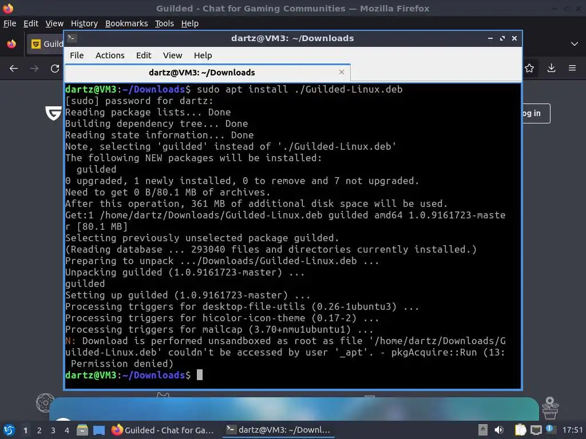Click 'Processing triggers for hicolor-icon-theme' line
The image size is (586, 439).
click(222, 318)
